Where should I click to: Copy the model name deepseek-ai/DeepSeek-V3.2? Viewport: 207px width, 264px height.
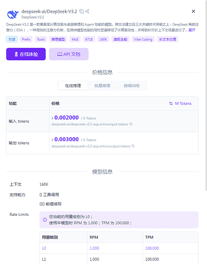(x=82, y=11)
